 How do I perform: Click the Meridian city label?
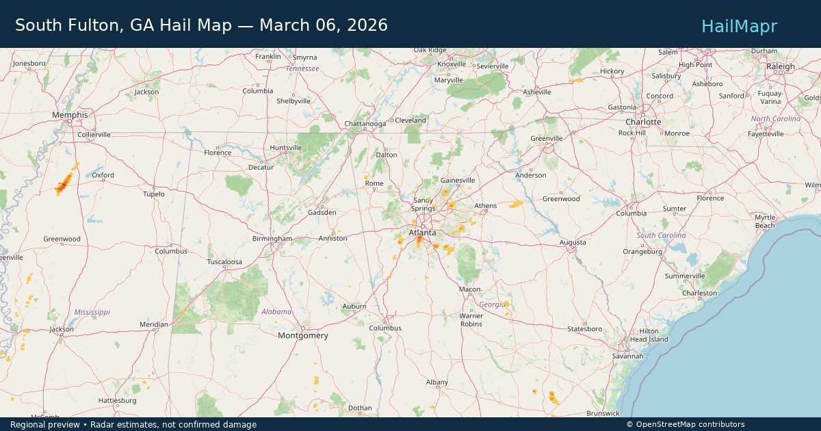(x=154, y=324)
